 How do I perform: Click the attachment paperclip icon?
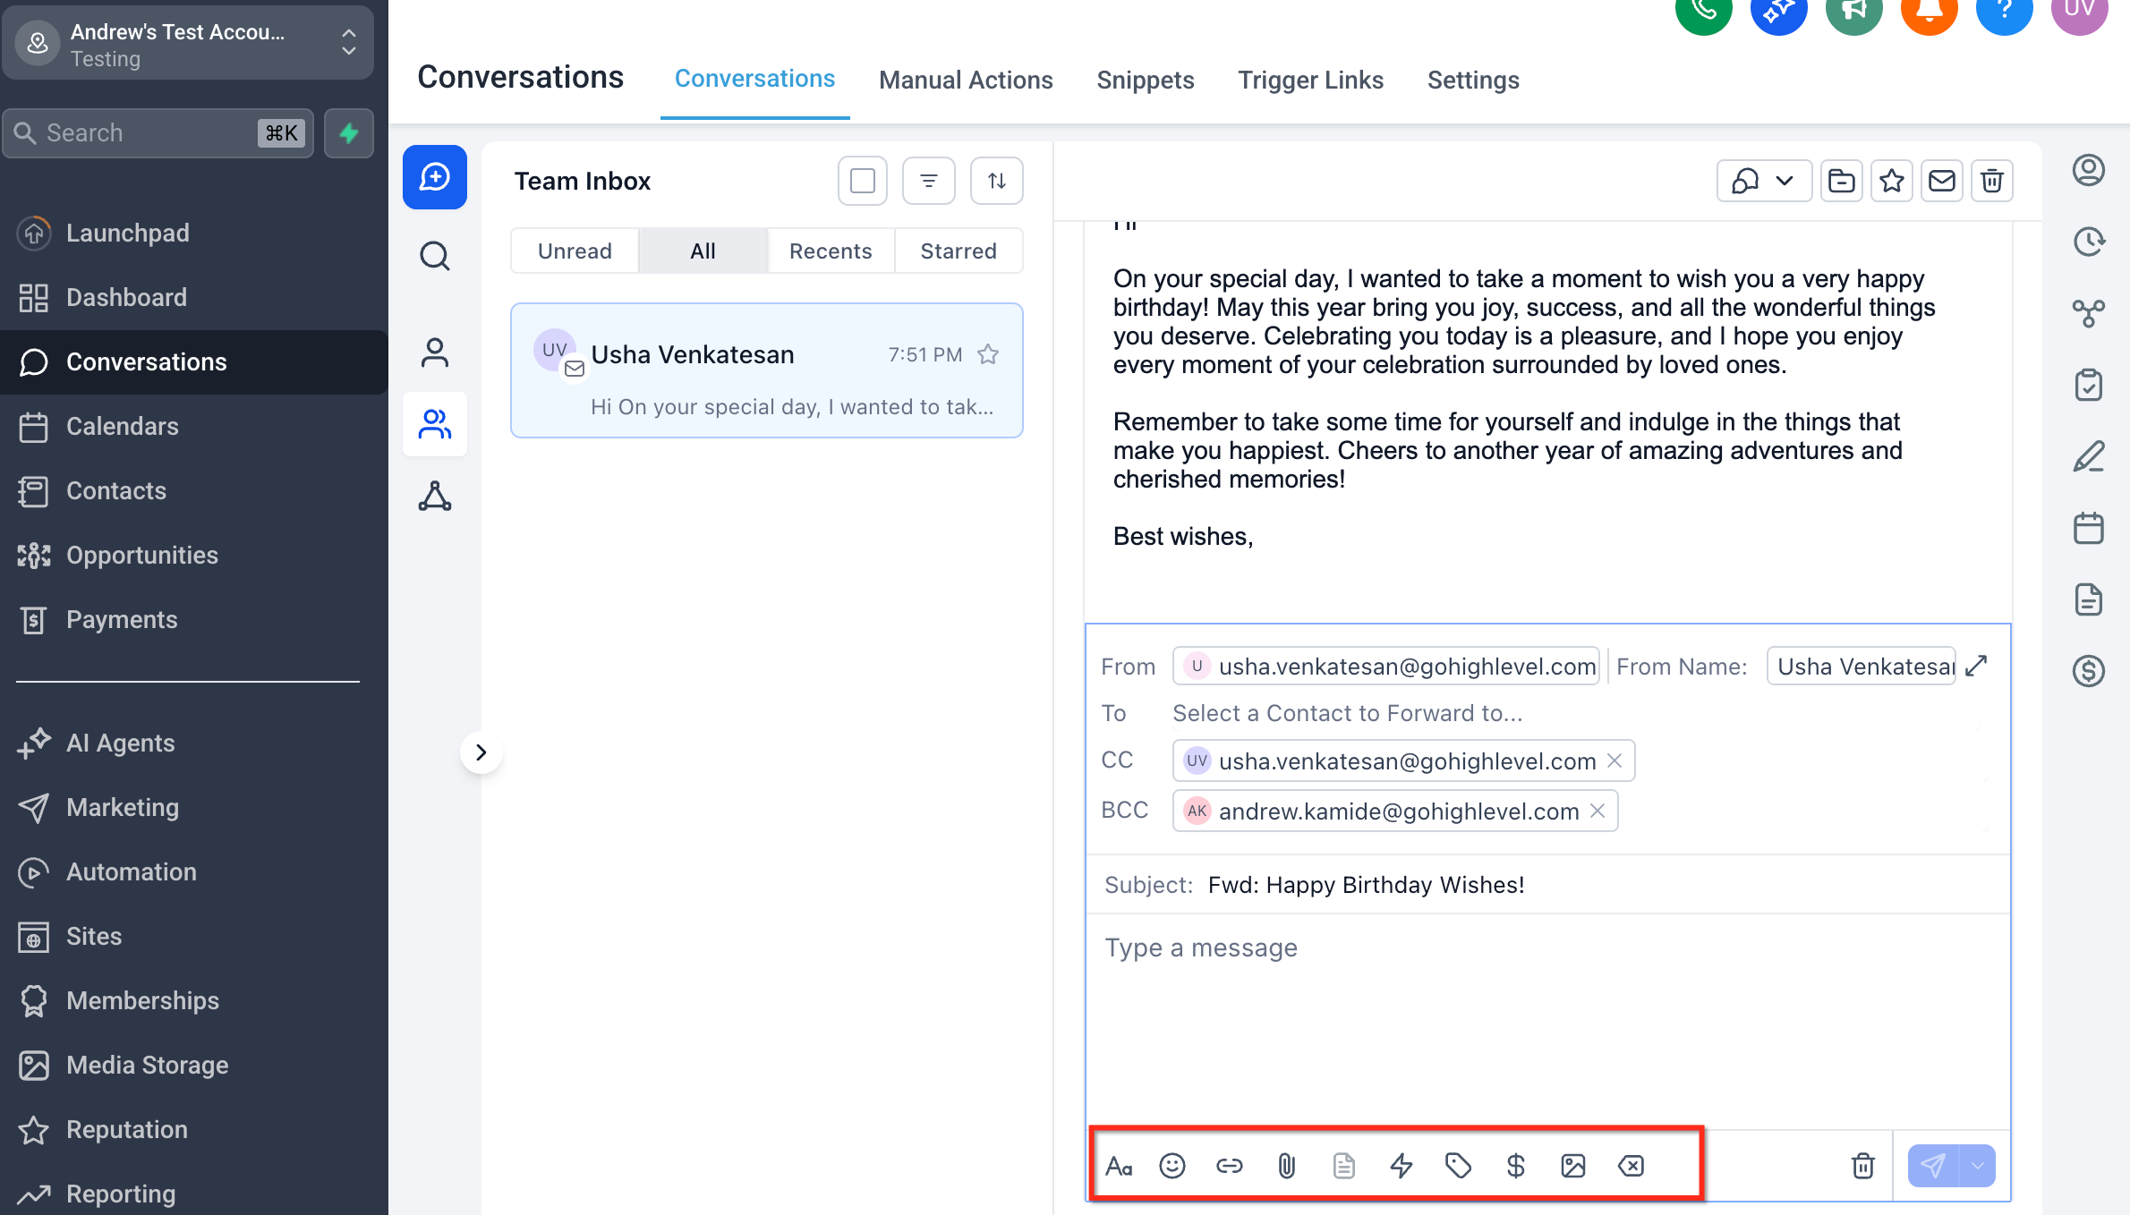[x=1286, y=1166]
